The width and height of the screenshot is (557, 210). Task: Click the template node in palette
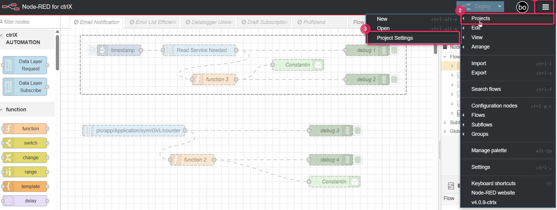25,186
